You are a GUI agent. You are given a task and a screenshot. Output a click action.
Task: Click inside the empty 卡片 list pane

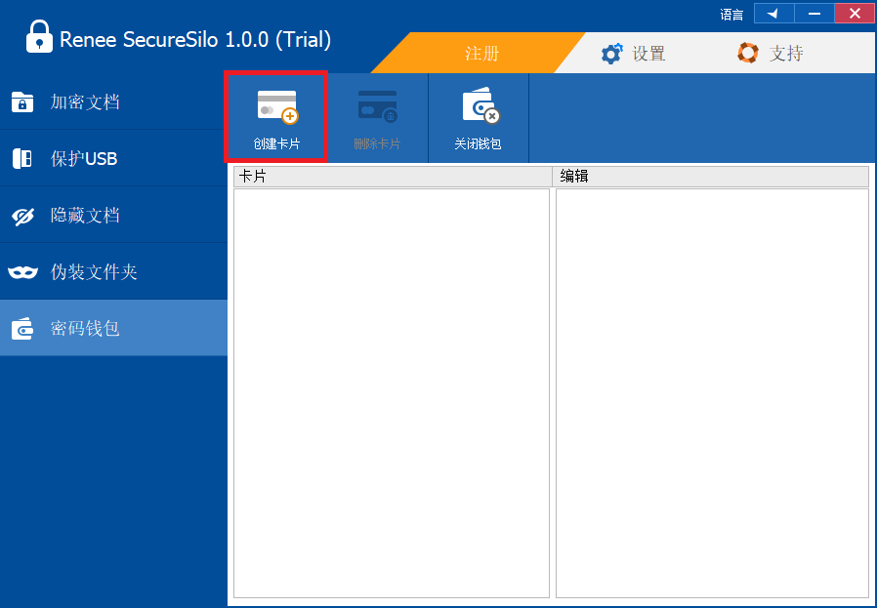[x=392, y=393]
